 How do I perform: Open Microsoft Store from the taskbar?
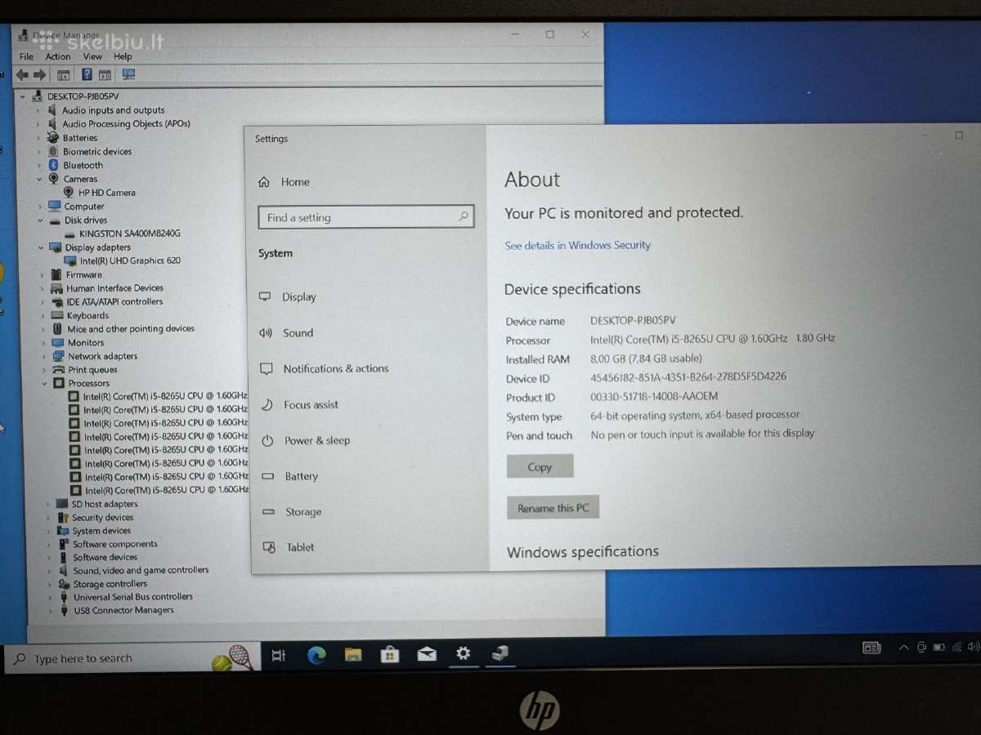(x=390, y=655)
